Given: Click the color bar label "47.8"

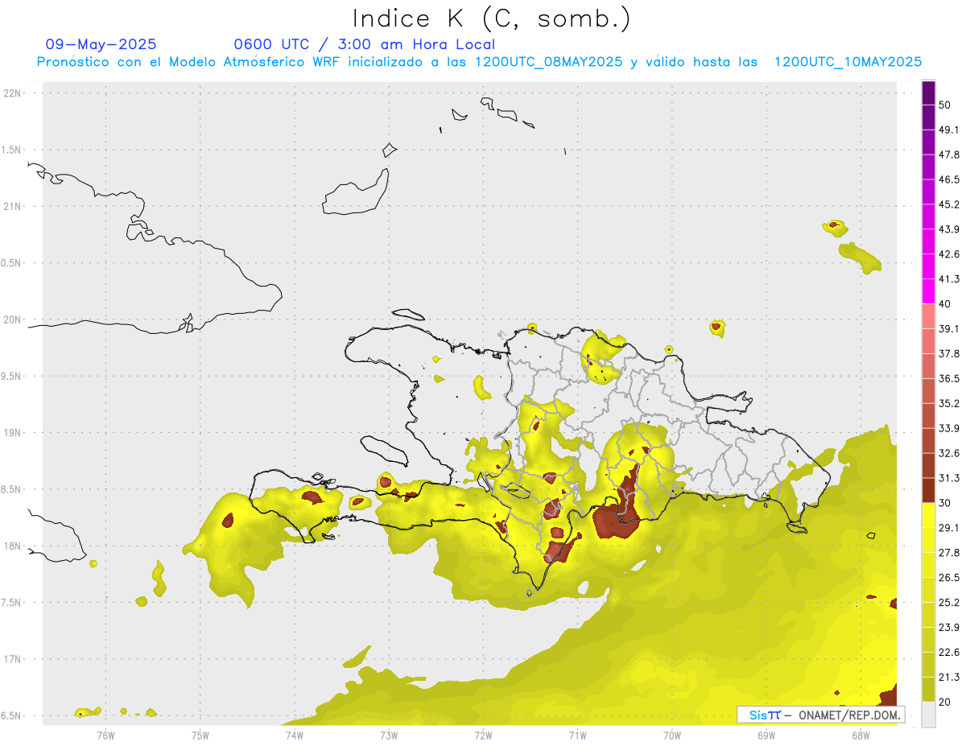Looking at the screenshot, I should [x=949, y=155].
